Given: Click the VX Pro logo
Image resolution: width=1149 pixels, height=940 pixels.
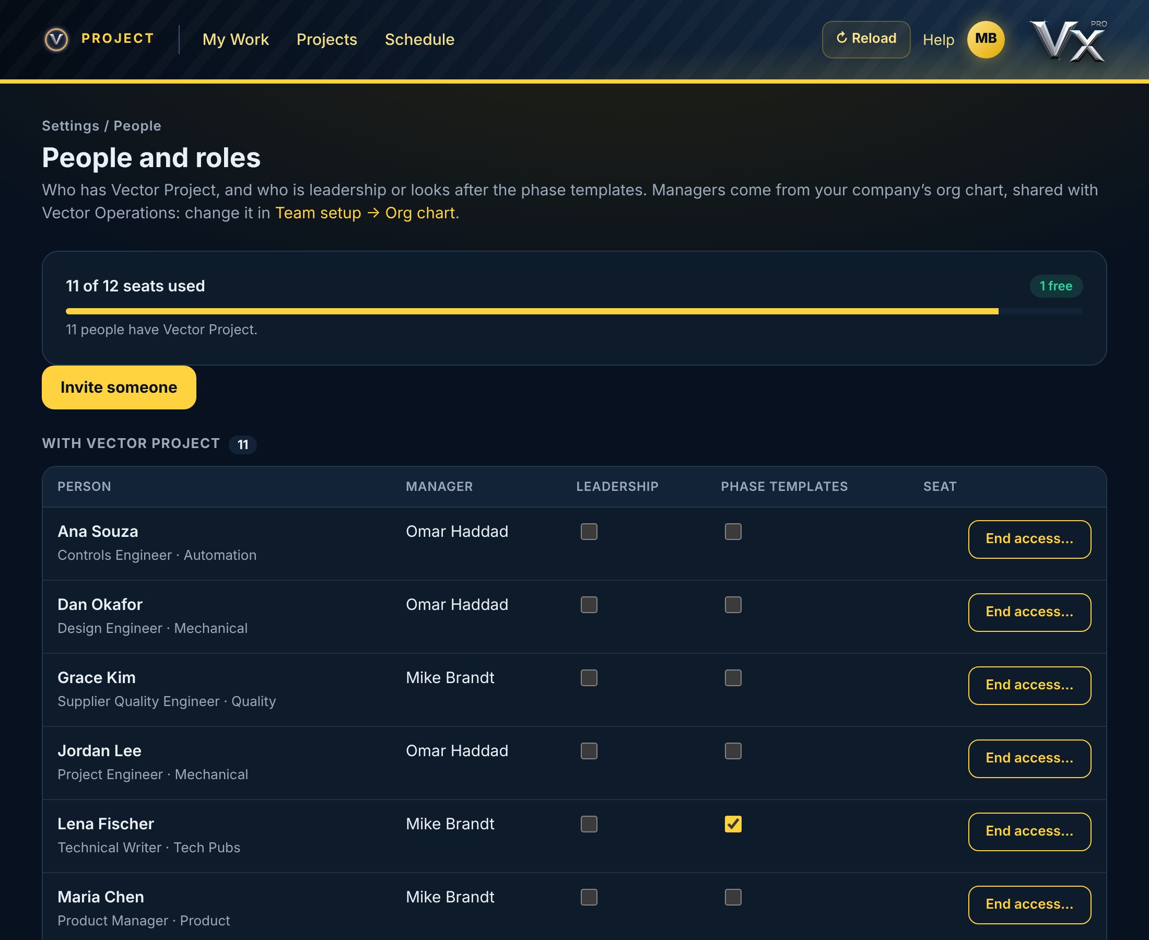Looking at the screenshot, I should tap(1068, 41).
